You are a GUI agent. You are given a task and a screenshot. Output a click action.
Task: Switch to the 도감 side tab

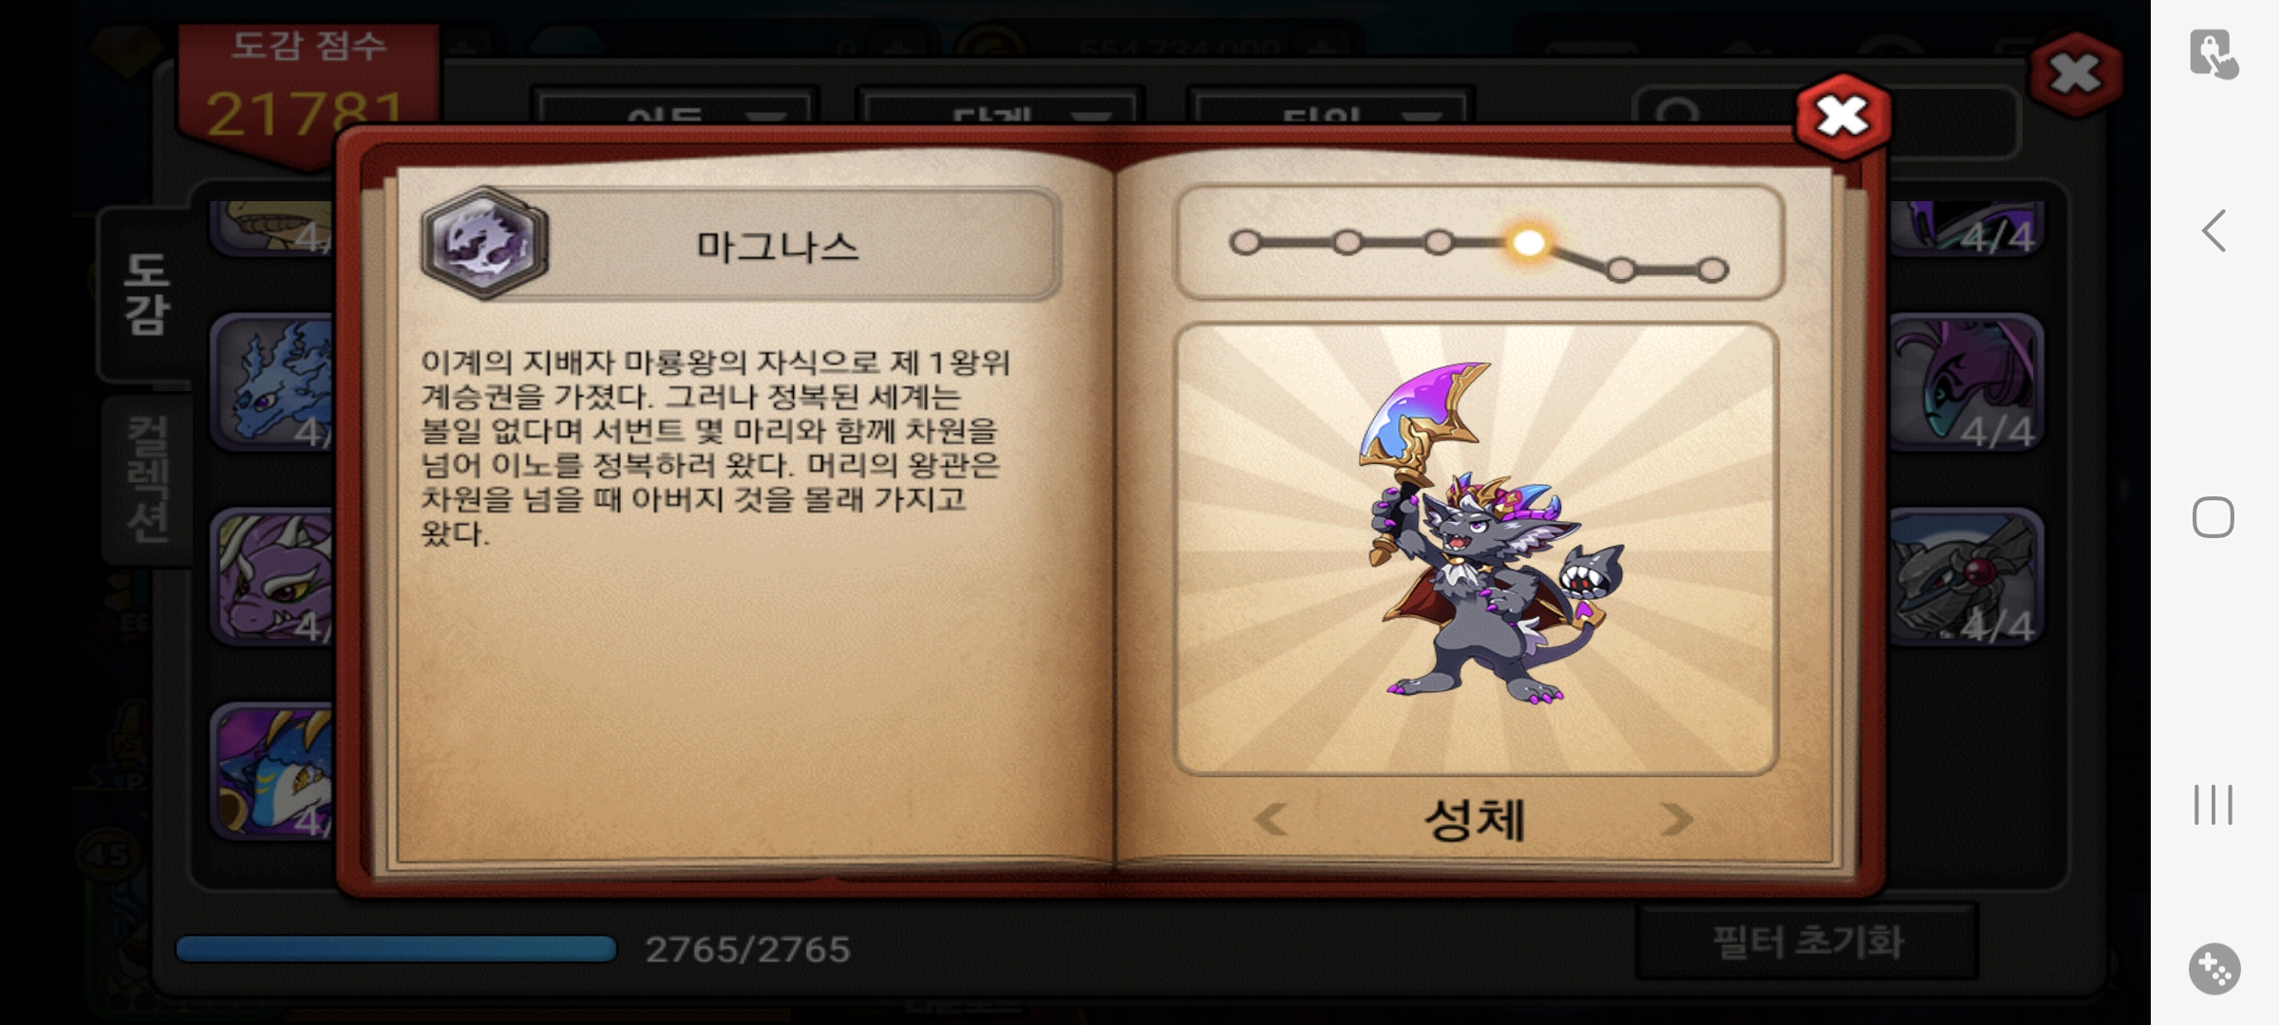click(146, 294)
